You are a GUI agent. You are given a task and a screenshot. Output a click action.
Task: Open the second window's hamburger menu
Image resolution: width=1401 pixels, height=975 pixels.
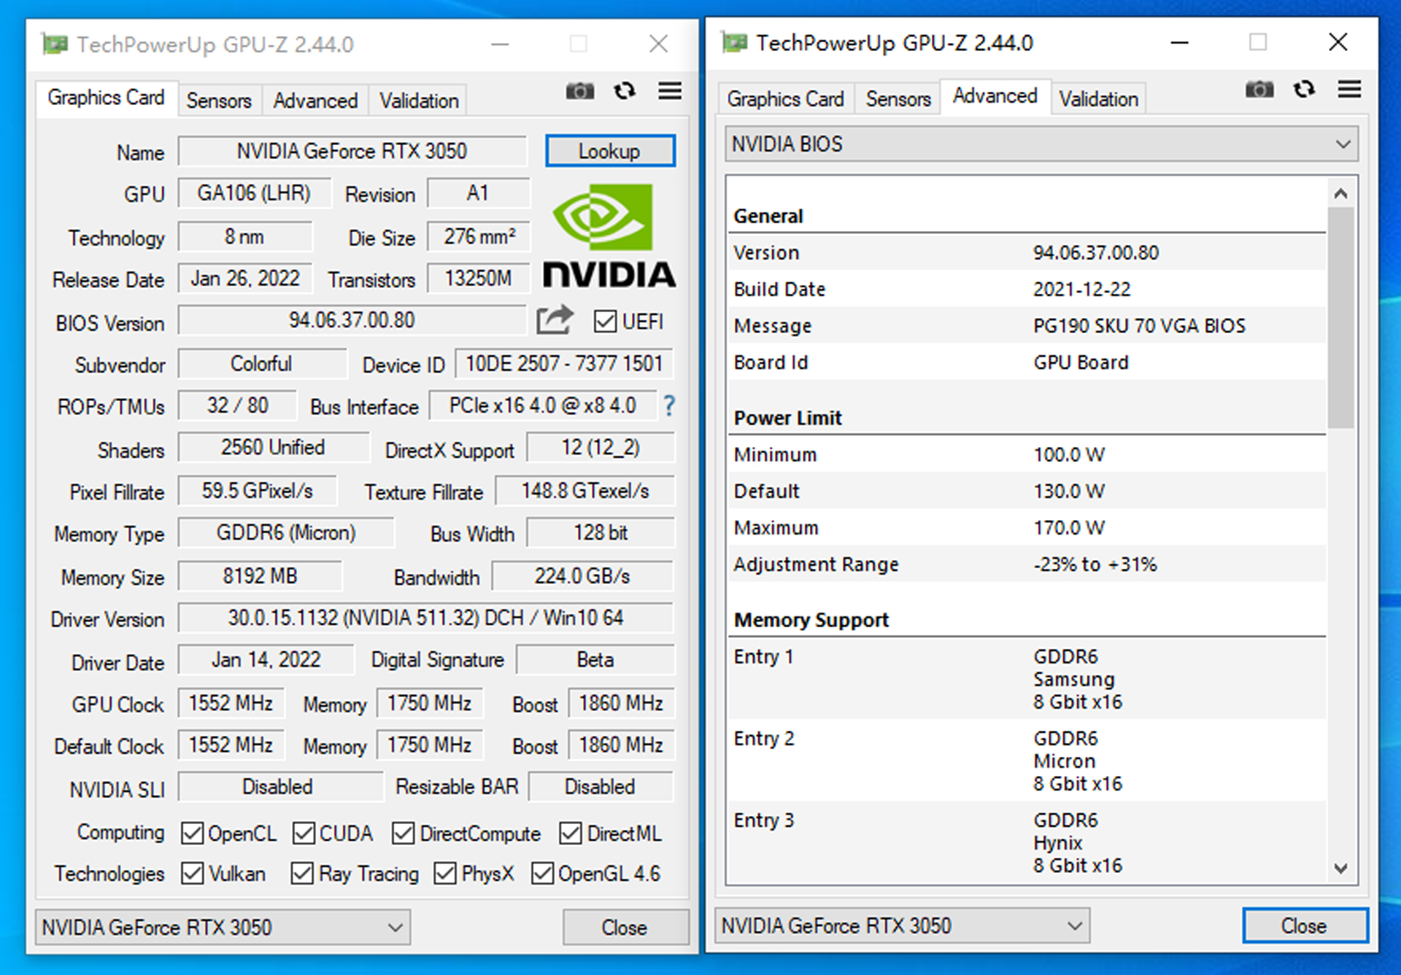1349,90
